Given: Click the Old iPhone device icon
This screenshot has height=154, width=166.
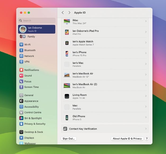Looking at the screenshot, I should 67,117.
